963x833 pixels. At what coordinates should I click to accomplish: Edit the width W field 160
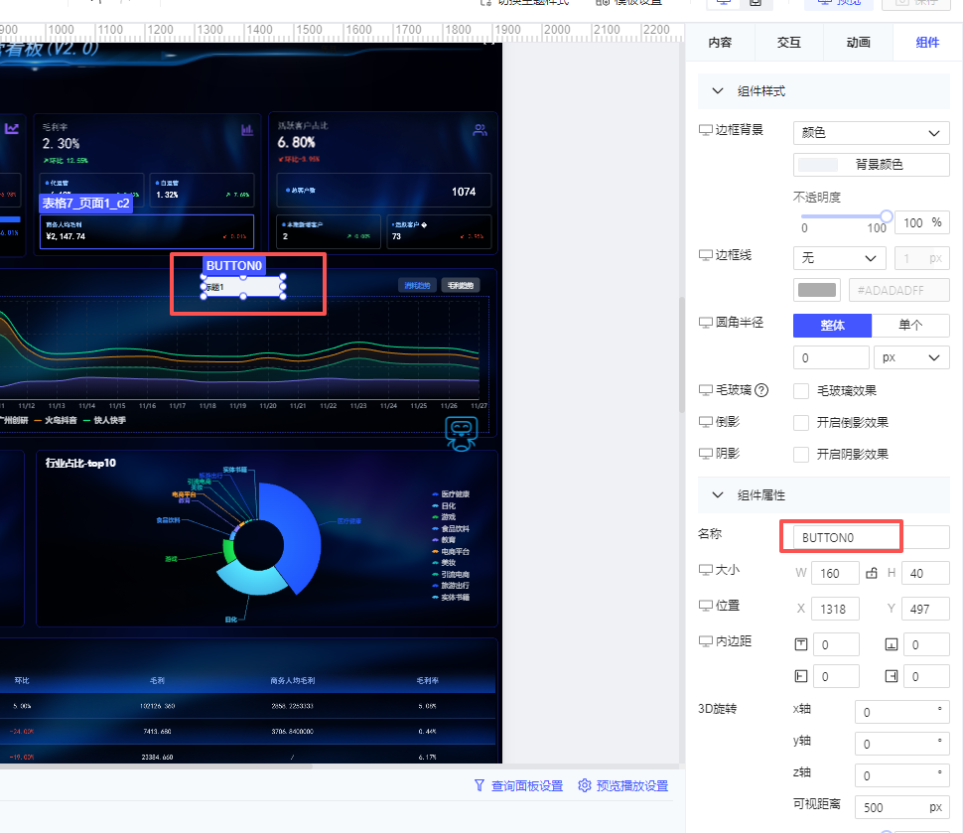(x=835, y=573)
